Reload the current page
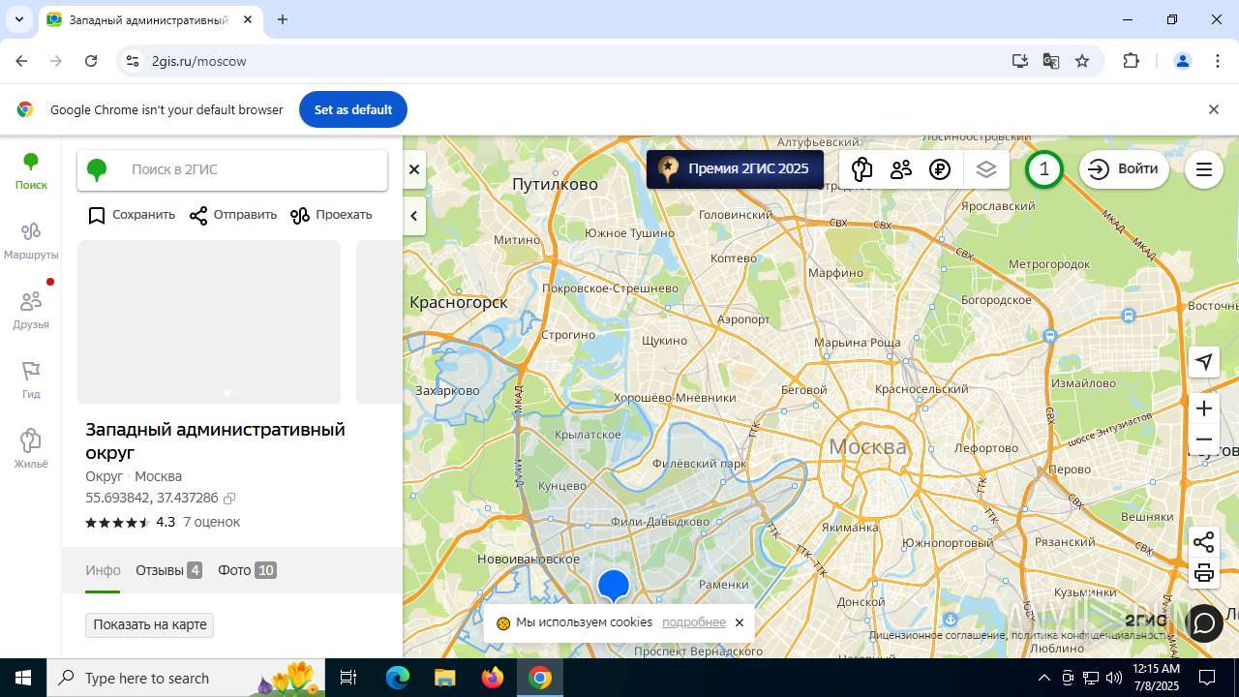 [x=91, y=61]
